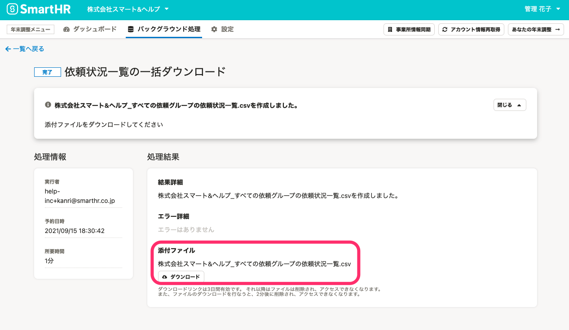This screenshot has height=330, width=569.
Task: Click the 事業所情報同期 button
Action: click(x=409, y=30)
